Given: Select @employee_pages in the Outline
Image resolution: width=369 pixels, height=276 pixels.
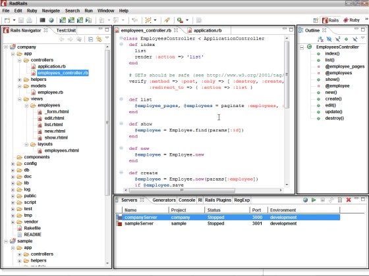Looking at the screenshot, I should click(x=345, y=66).
